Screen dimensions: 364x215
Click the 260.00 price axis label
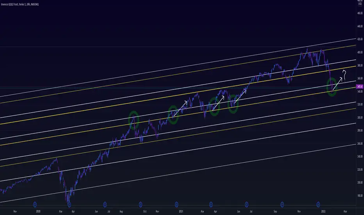tap(360, 143)
